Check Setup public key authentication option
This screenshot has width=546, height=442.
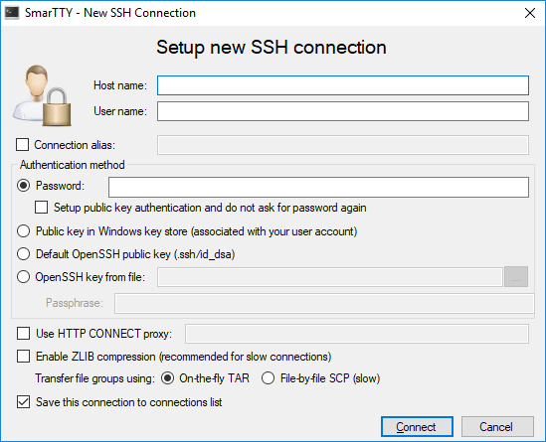tap(41, 208)
